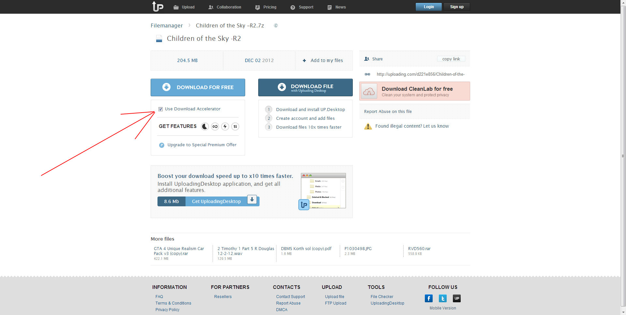
Task: Open RVD560.rar file
Action: (419, 249)
